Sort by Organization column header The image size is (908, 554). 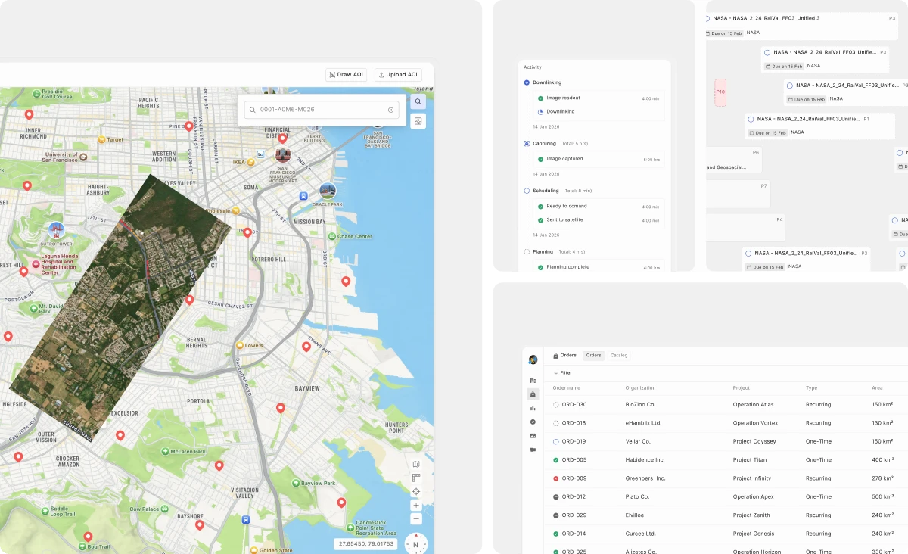[640, 388]
